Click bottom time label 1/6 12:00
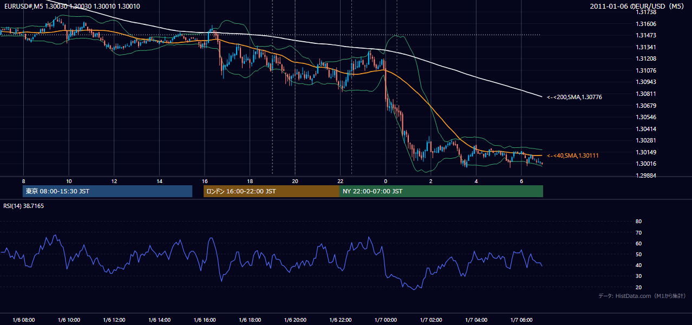 coord(114,320)
